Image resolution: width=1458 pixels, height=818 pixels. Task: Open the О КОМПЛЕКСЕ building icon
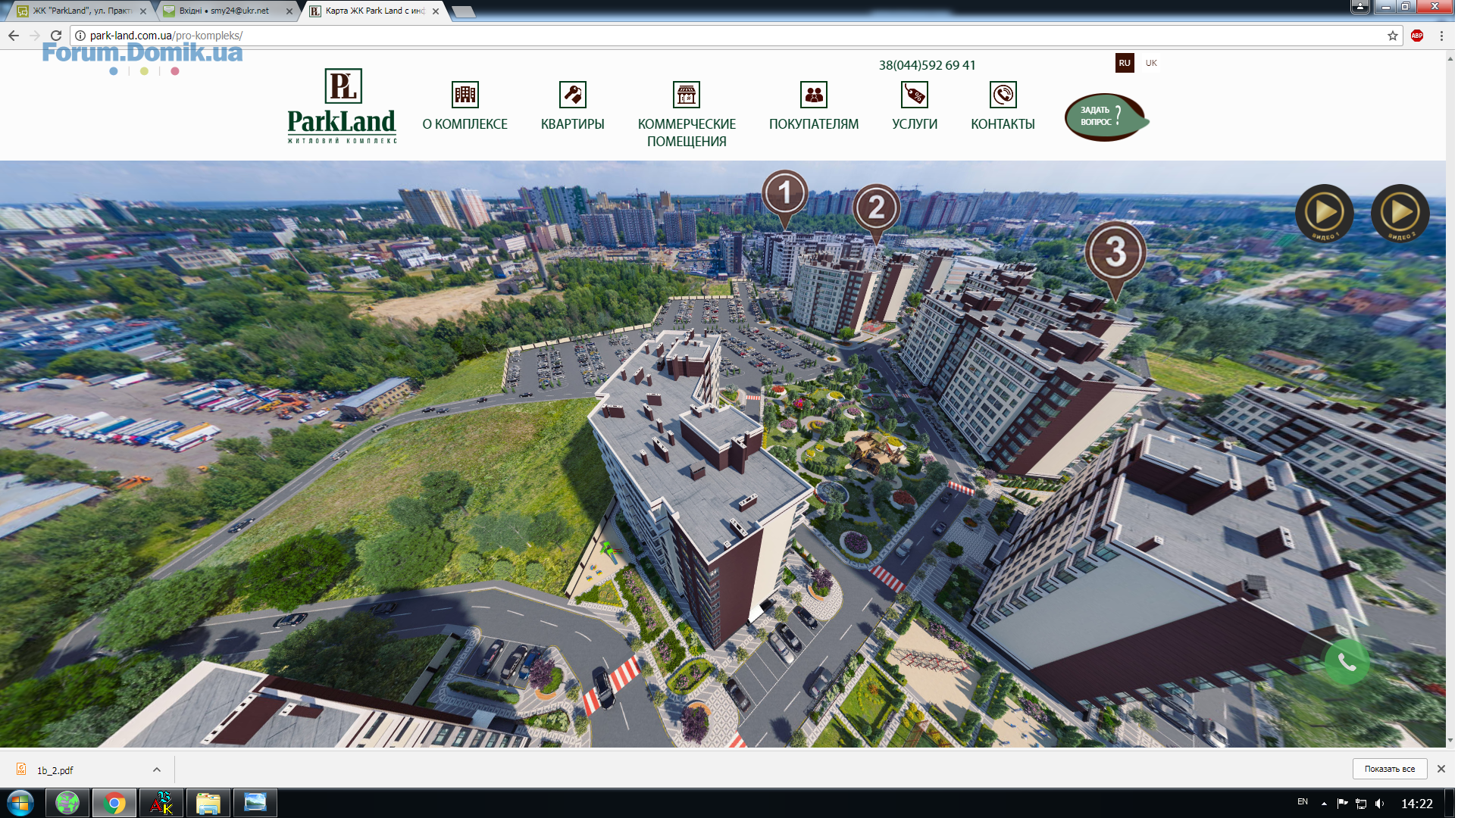465,95
